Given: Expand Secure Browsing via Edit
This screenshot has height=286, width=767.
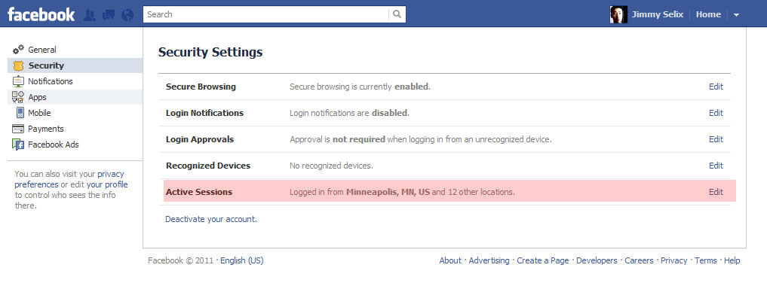Looking at the screenshot, I should (x=716, y=87).
